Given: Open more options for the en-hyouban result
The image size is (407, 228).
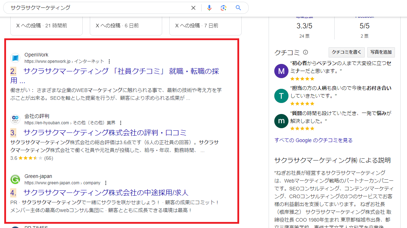Looking at the screenshot, I should pos(120,123).
